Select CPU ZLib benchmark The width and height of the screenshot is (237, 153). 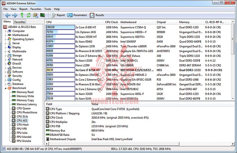pyautogui.click(x=22, y=116)
